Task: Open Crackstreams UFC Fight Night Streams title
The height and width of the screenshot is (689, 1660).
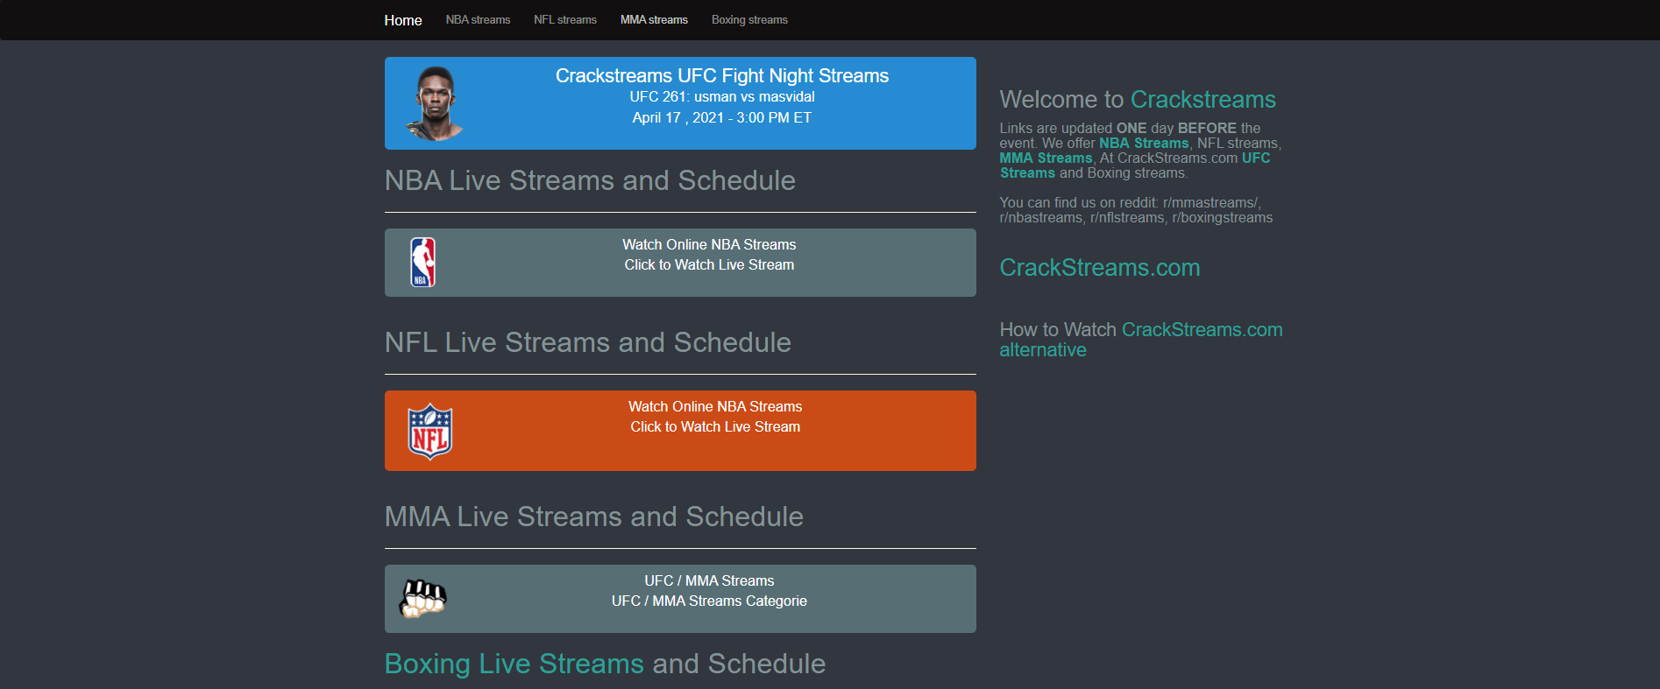Action: pos(722,75)
